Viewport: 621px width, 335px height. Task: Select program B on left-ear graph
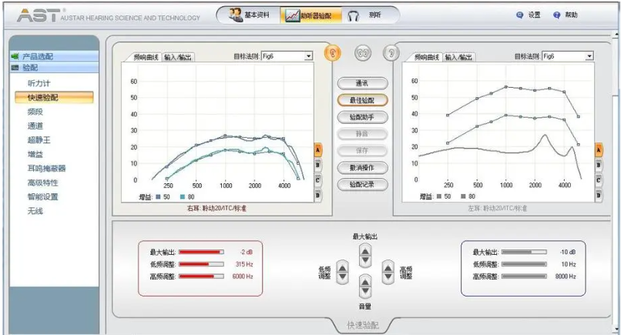(599, 165)
